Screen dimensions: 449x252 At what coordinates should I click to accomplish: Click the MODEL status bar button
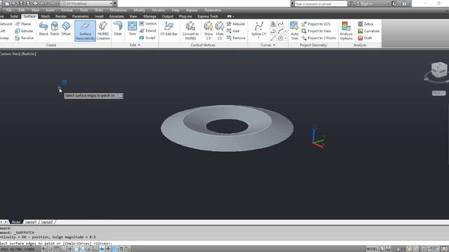(372, 249)
